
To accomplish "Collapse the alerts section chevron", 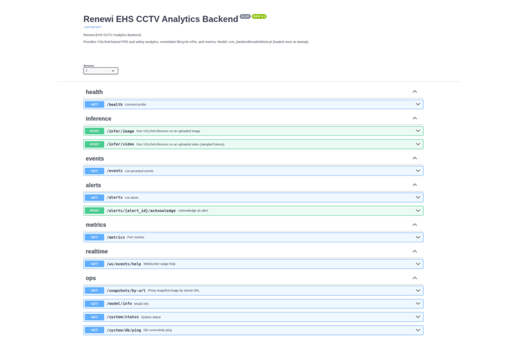I will tap(415, 185).
